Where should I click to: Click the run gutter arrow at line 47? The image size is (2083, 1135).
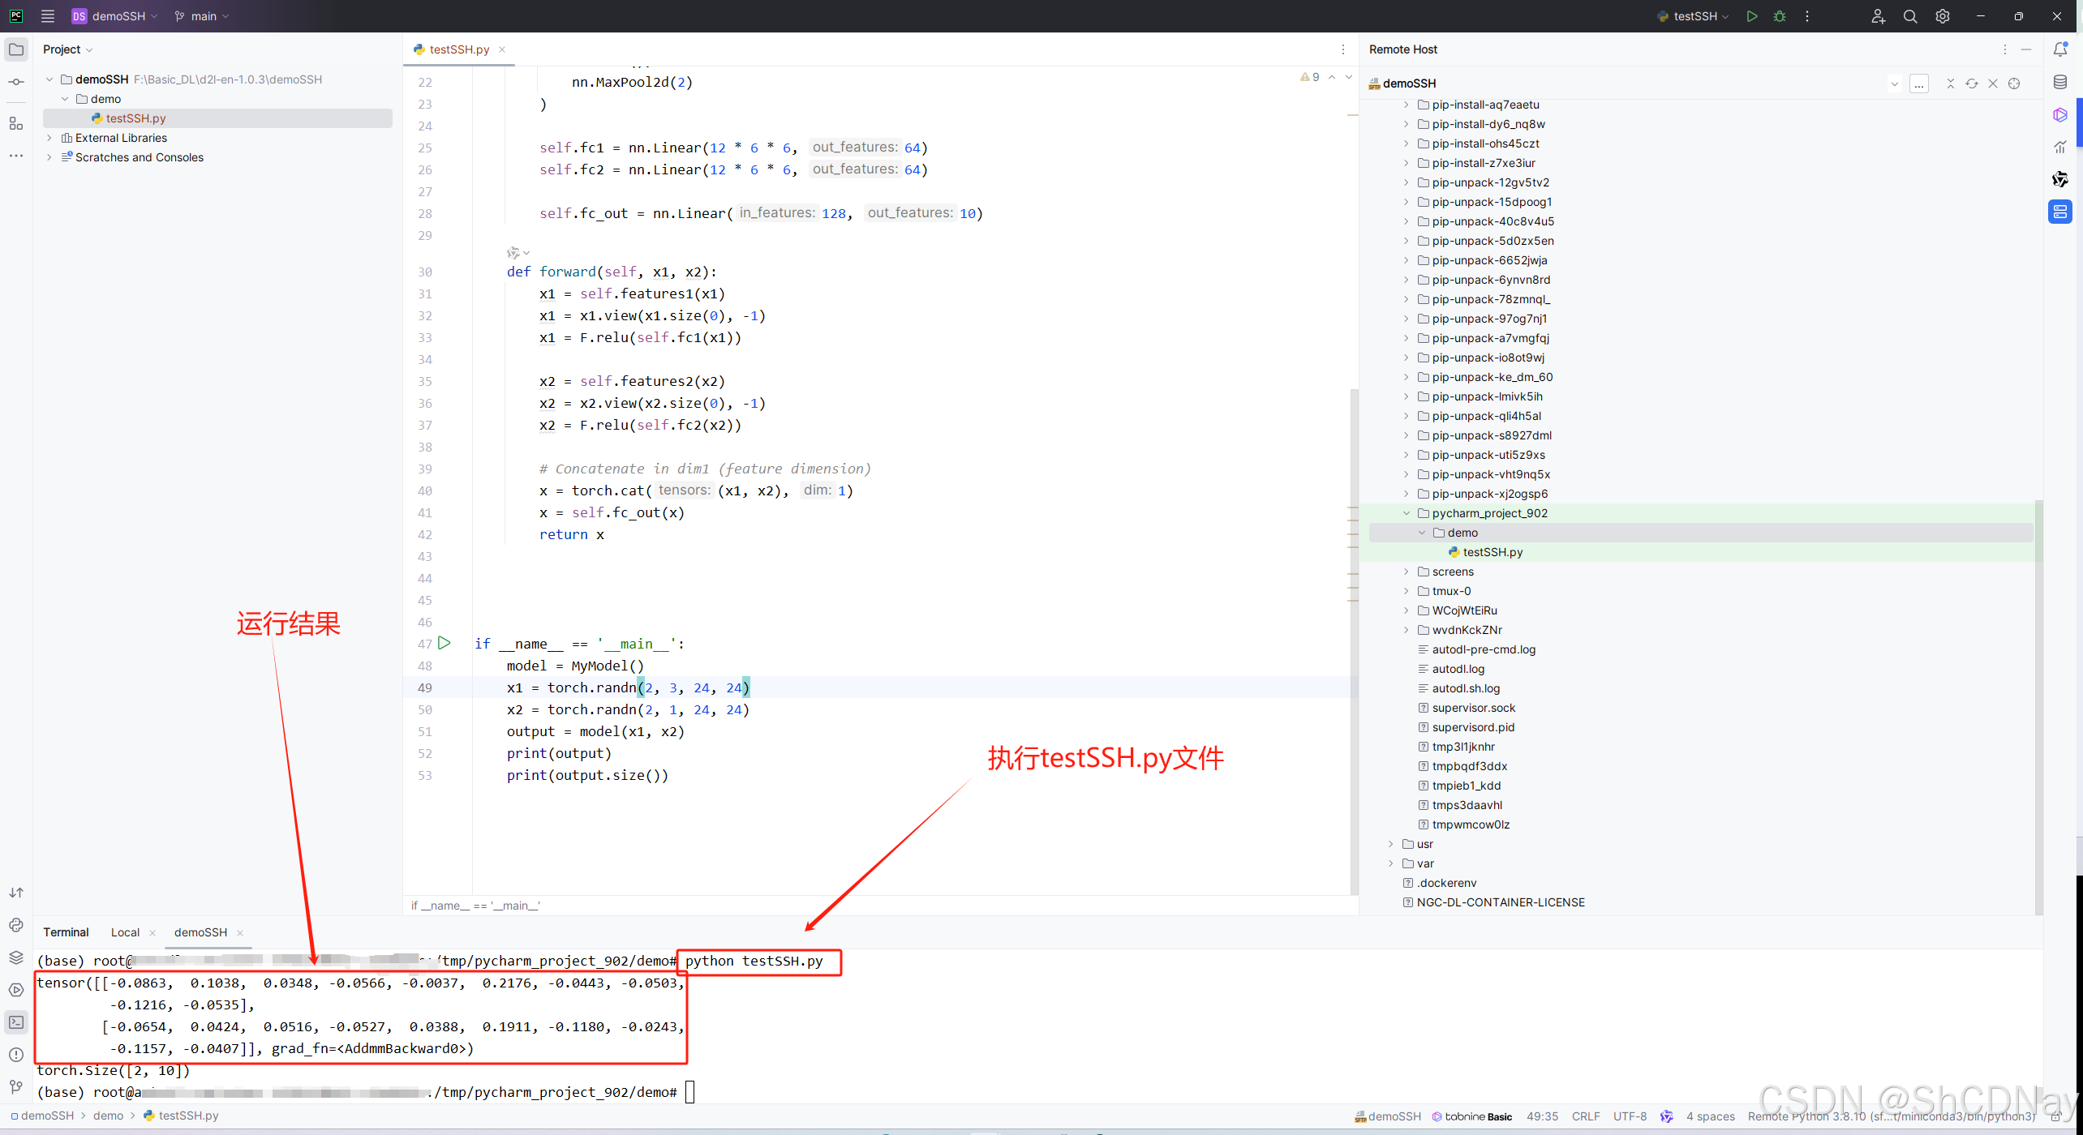(444, 643)
